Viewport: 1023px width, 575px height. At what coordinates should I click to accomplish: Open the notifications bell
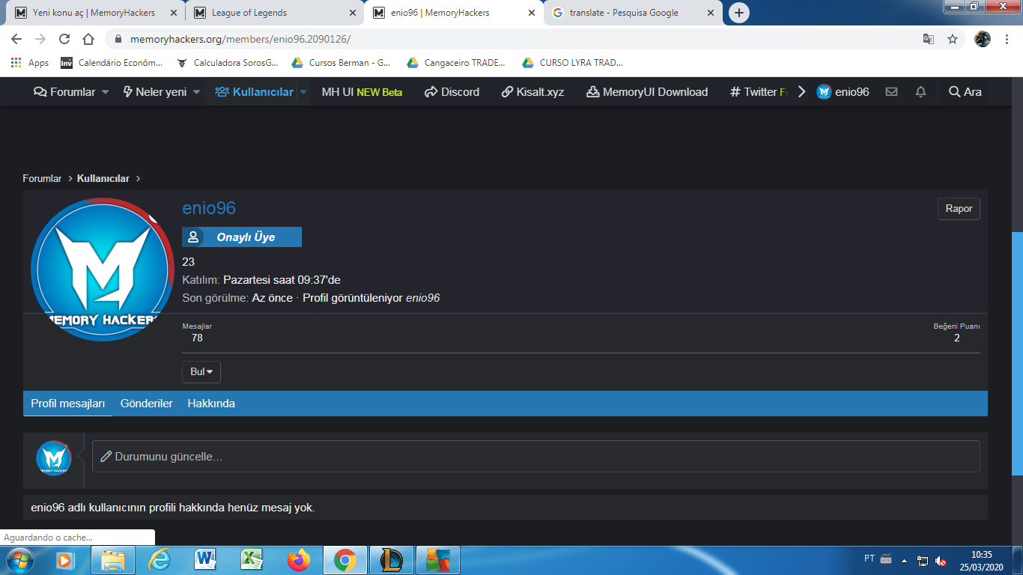point(920,92)
